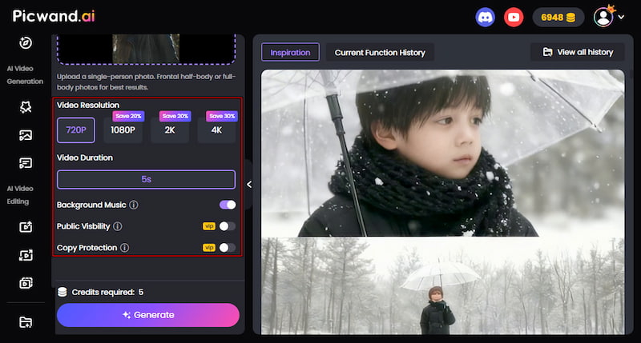Image resolution: width=641 pixels, height=343 pixels.
Task: Collapse the settings panel with arrow
Action: point(249,185)
